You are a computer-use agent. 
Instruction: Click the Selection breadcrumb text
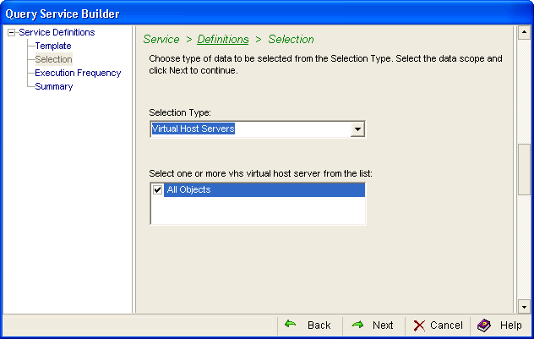291,40
